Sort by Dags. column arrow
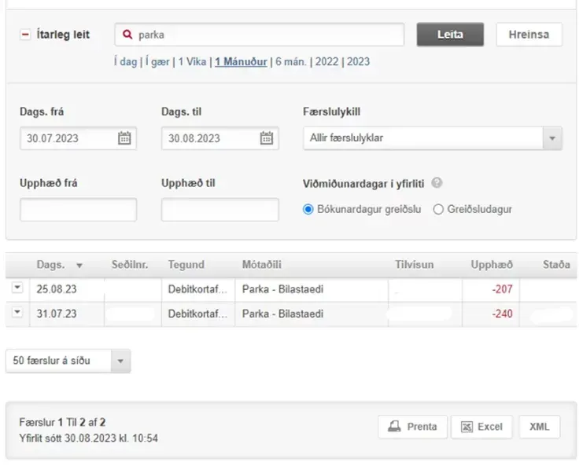Screen dimensions: 583x466 pos(79,266)
